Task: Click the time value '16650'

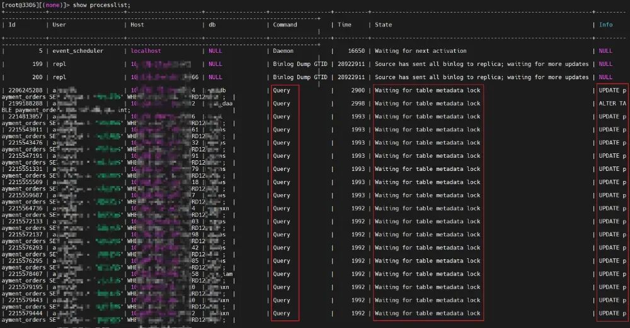Action: [x=357, y=51]
